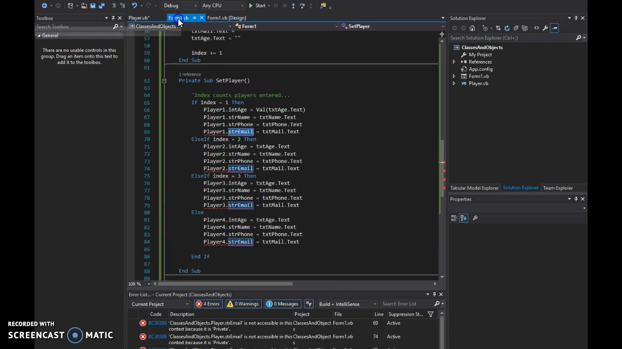Click the Step Over debug icon
This screenshot has width=622, height=349.
pyautogui.click(x=302, y=6)
